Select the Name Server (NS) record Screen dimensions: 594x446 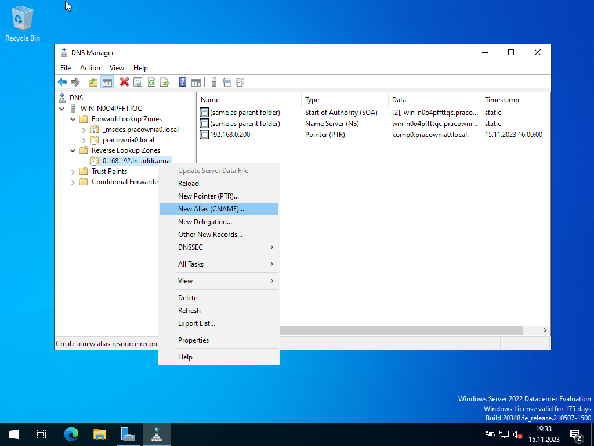point(373,124)
